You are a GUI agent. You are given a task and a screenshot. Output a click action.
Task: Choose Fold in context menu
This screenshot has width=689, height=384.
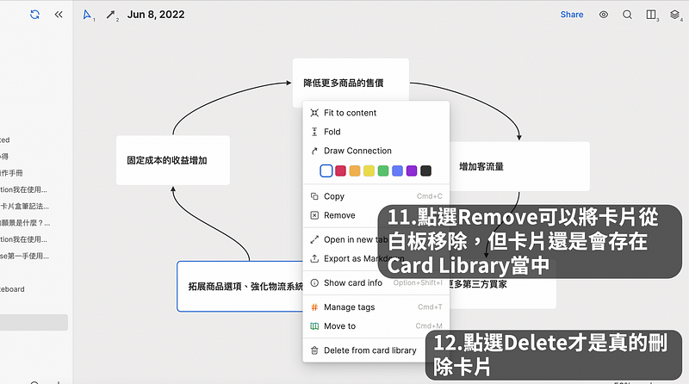click(376, 132)
